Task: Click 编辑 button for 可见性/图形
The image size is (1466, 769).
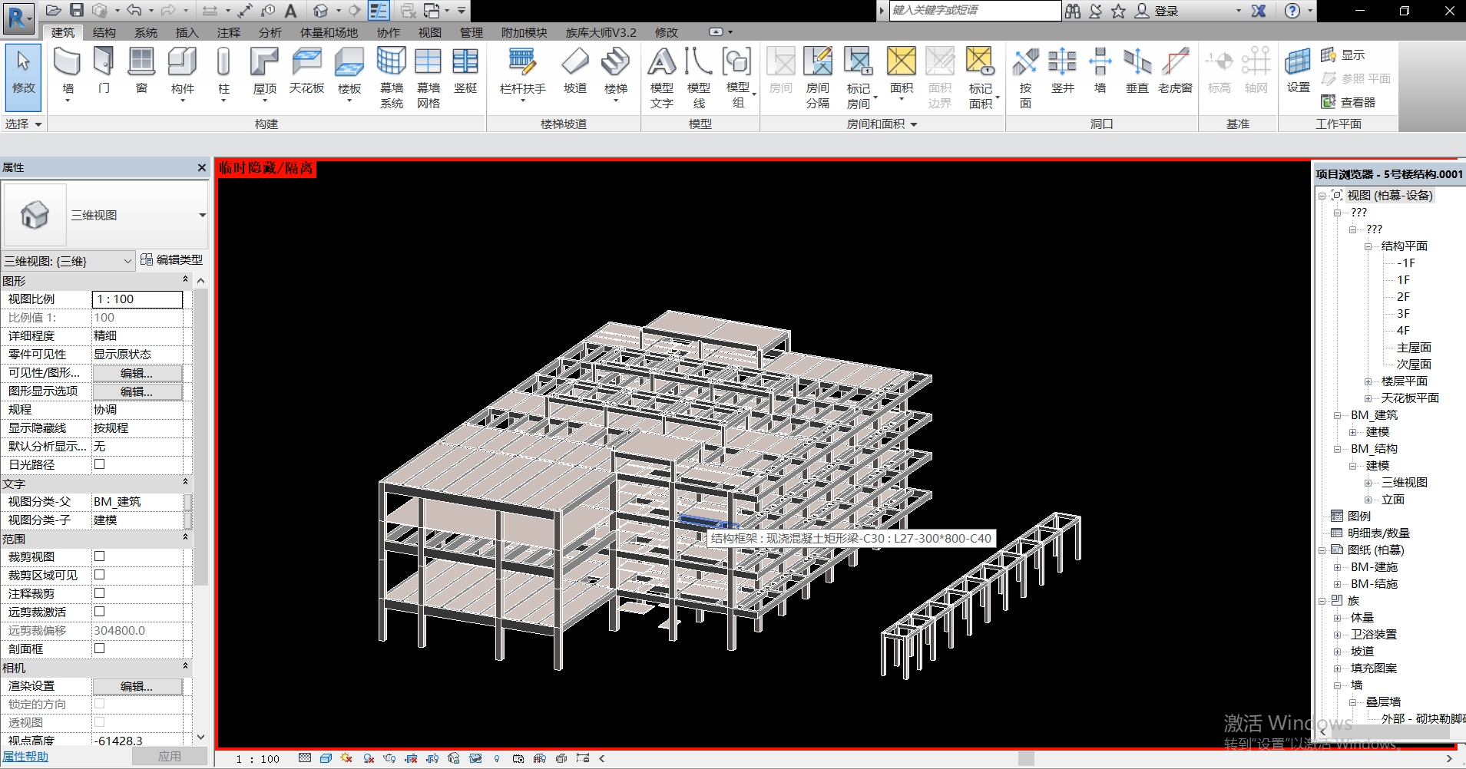Action: [x=137, y=373]
